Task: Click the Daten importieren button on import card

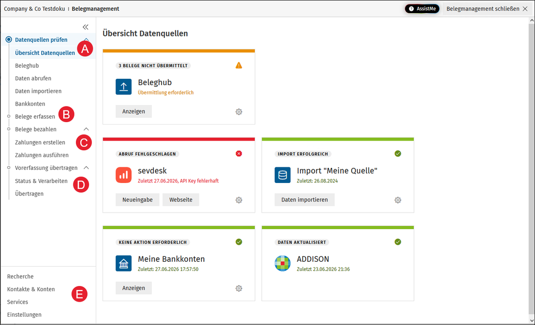Action: [x=304, y=199]
